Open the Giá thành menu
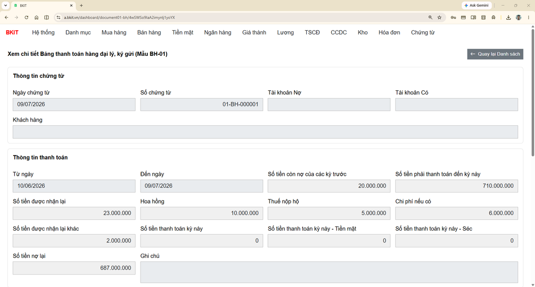The image size is (535, 287). pyautogui.click(x=254, y=32)
